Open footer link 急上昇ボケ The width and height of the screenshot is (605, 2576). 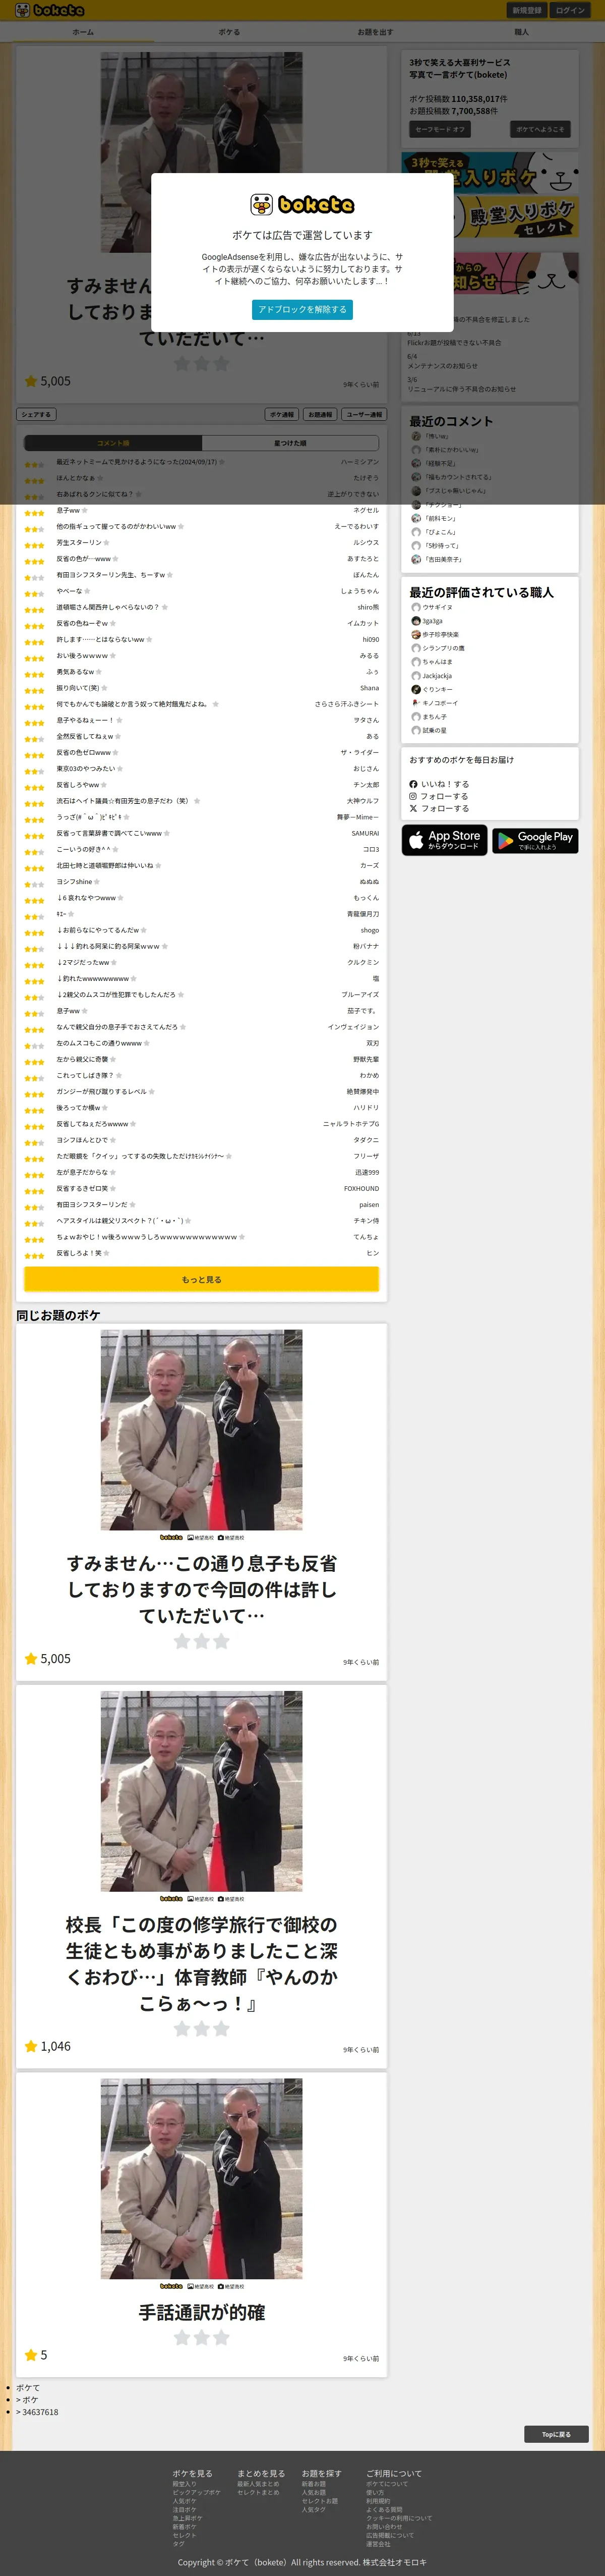(x=188, y=2518)
